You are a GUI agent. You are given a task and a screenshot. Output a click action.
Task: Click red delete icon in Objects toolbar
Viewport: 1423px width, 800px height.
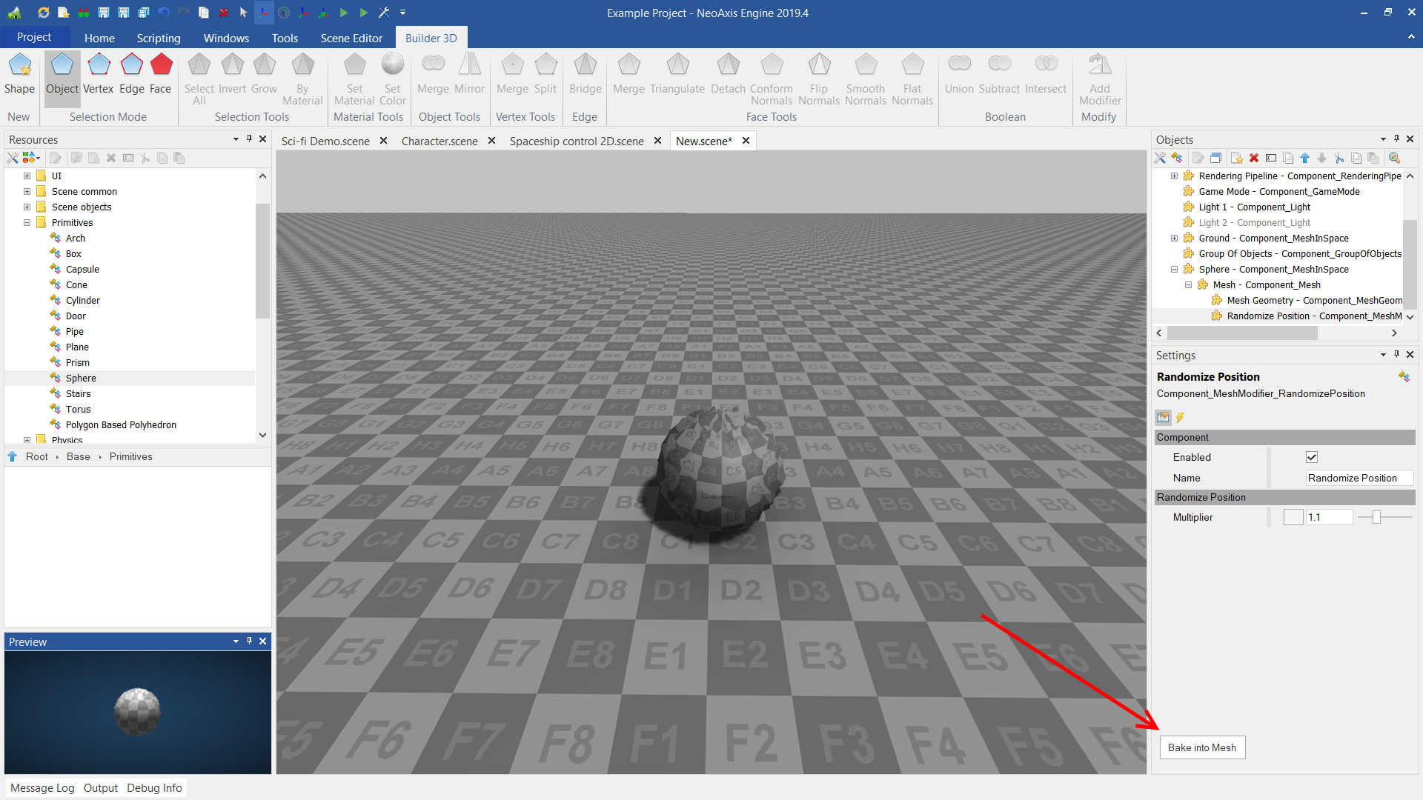[x=1254, y=158]
